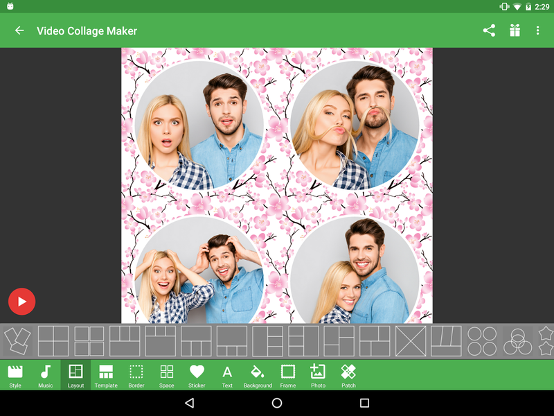Open the Music tool
This screenshot has height=416, width=554.
[x=45, y=374]
